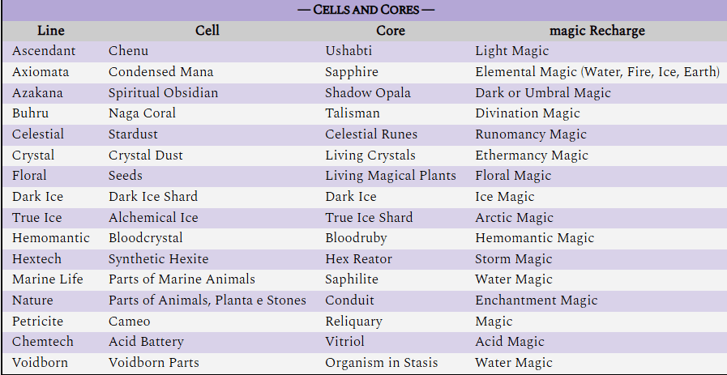
Task: Click the "Acid Battery" cell
Action: click(146, 342)
